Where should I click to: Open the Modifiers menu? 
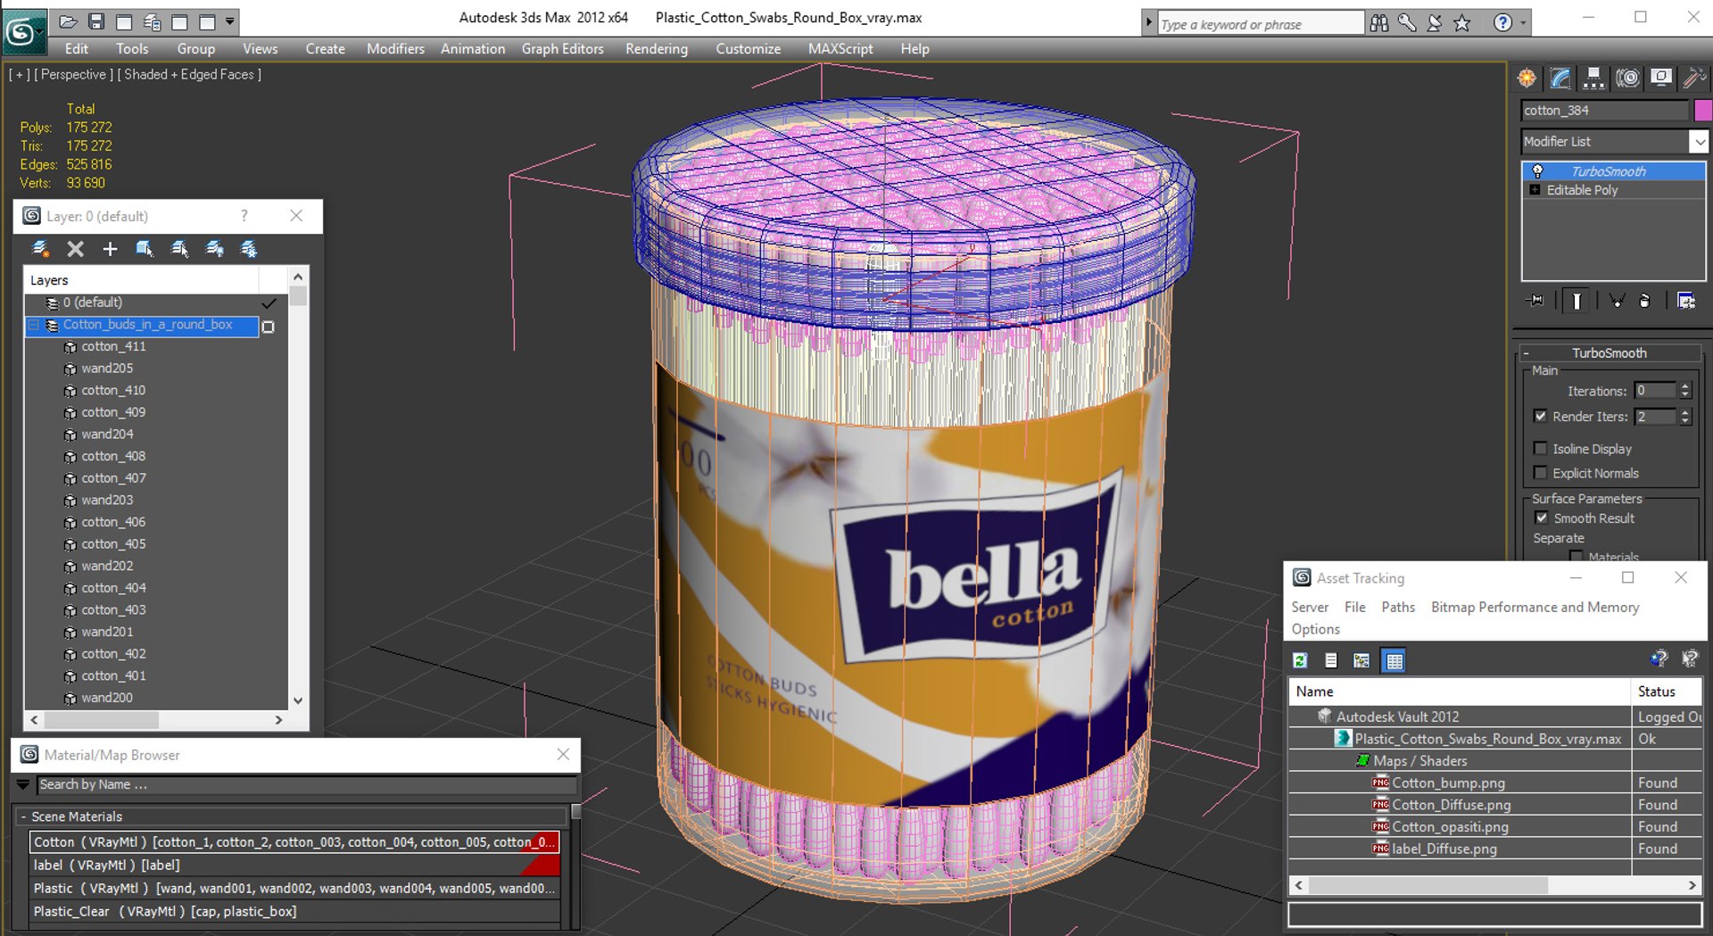click(395, 49)
